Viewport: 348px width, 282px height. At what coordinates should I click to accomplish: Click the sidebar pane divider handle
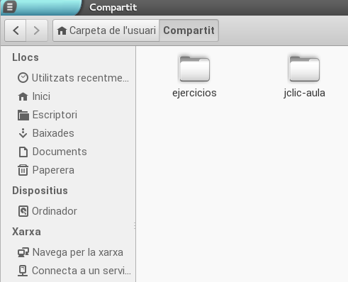(135, 226)
